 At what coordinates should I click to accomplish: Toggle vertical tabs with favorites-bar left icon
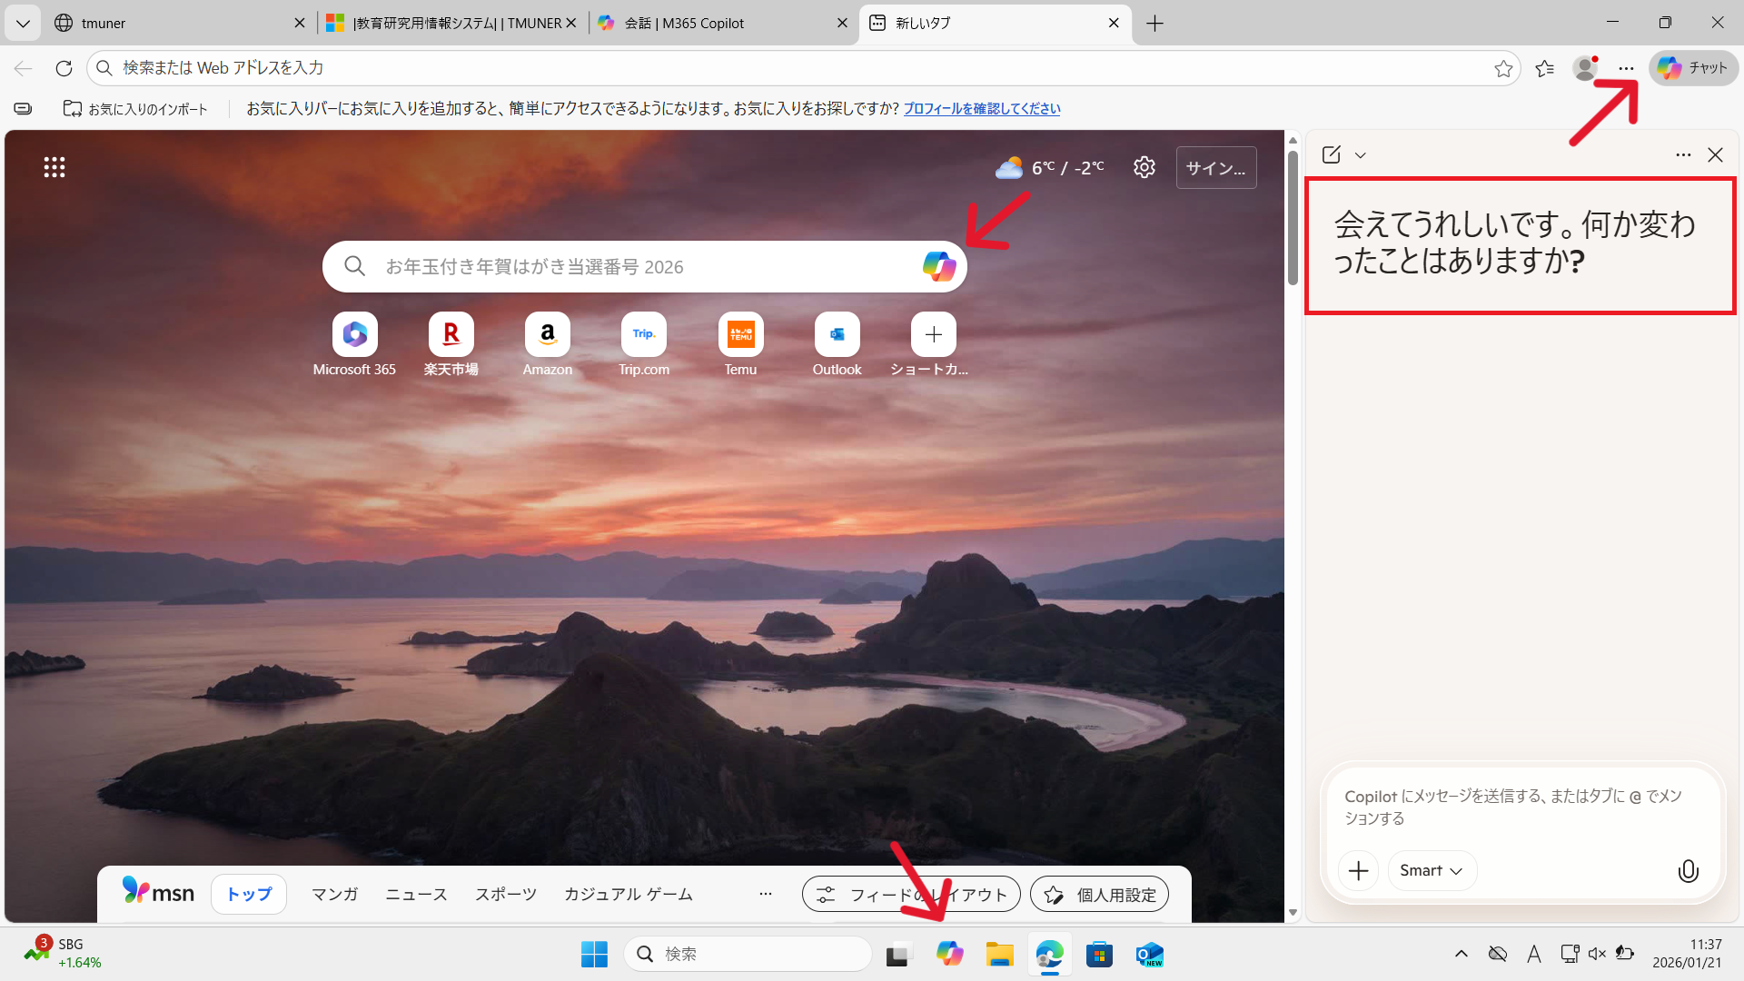click(x=23, y=109)
